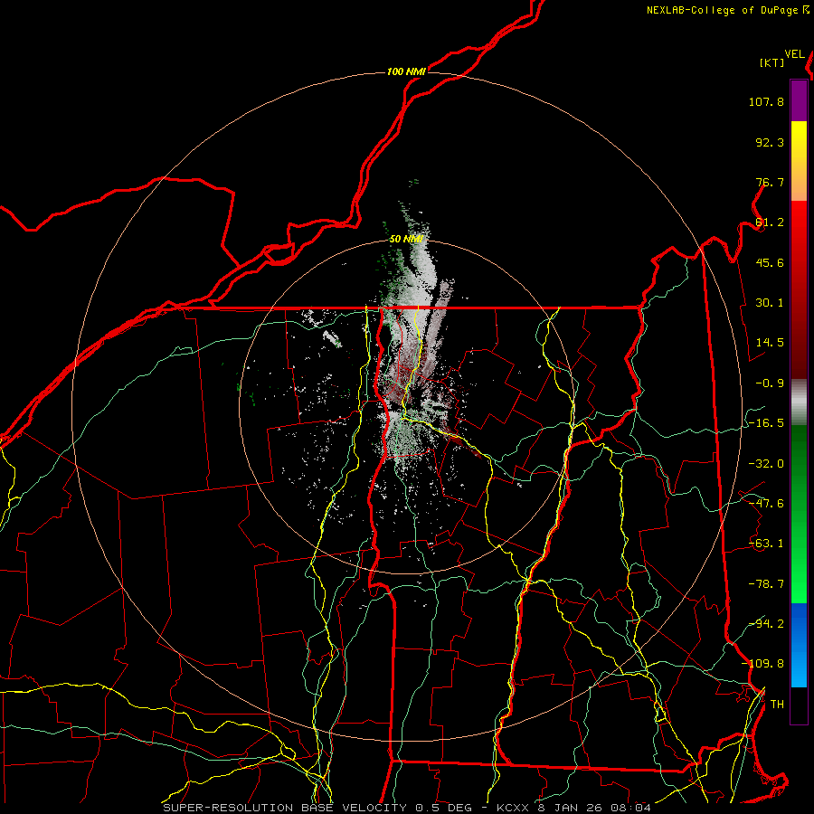Viewport: 814px width, 814px height.
Task: Click the VEL legend heading
Action: coord(795,54)
